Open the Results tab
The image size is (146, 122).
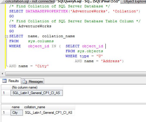pos(11,81)
